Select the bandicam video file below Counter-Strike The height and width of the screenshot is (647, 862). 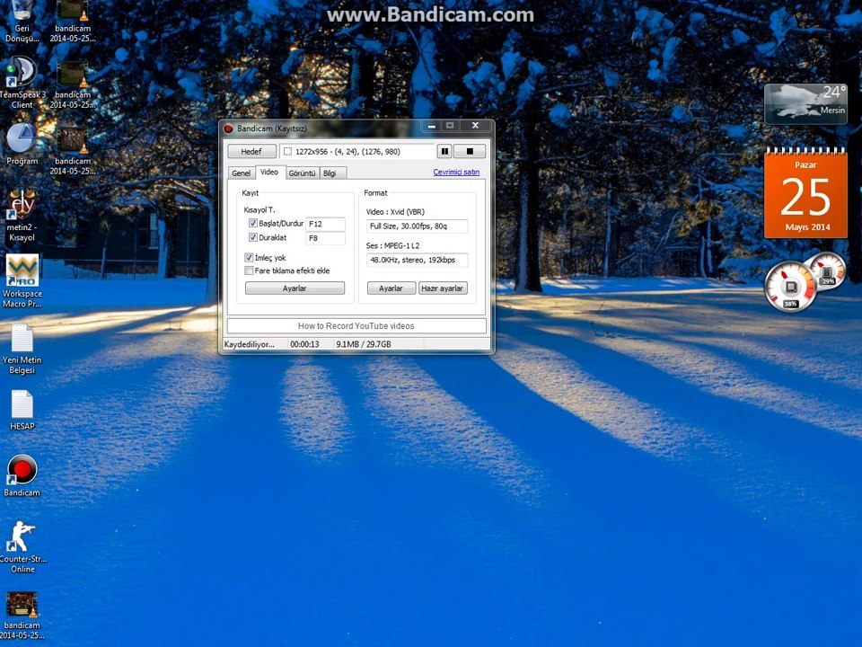[22, 616]
